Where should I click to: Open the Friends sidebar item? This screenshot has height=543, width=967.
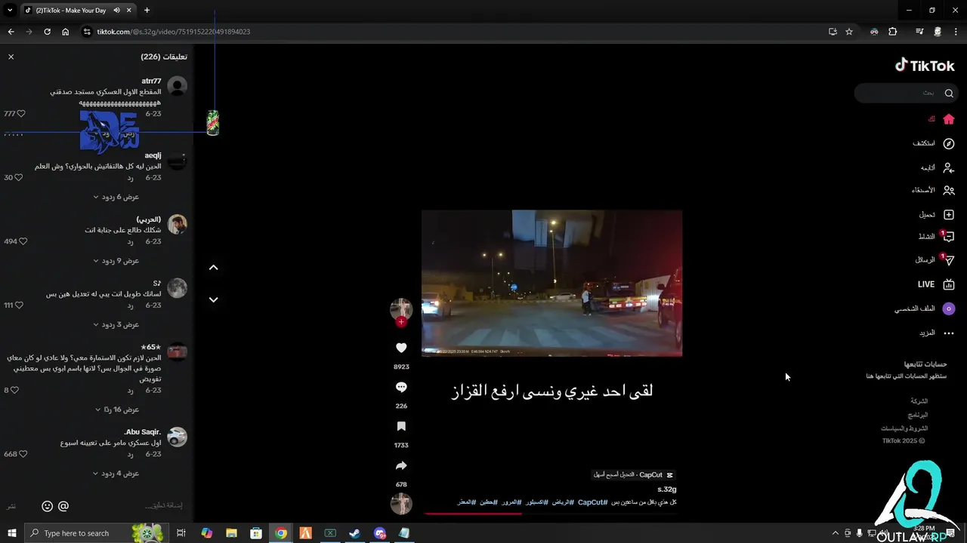(x=933, y=191)
